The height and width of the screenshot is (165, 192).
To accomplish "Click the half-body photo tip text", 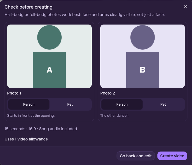I will click(85, 15).
